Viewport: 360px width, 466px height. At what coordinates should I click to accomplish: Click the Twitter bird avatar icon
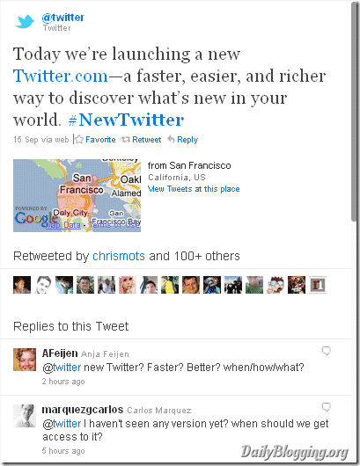click(25, 22)
